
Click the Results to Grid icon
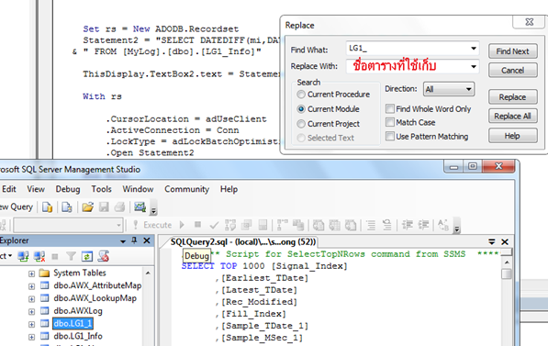[x=334, y=225]
